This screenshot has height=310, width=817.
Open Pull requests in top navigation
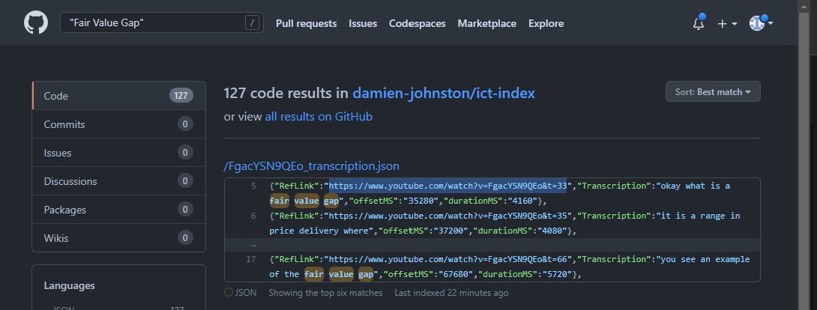[307, 23]
